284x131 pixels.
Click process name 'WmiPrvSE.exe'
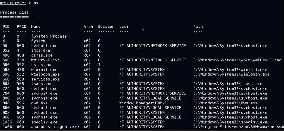click(45, 60)
